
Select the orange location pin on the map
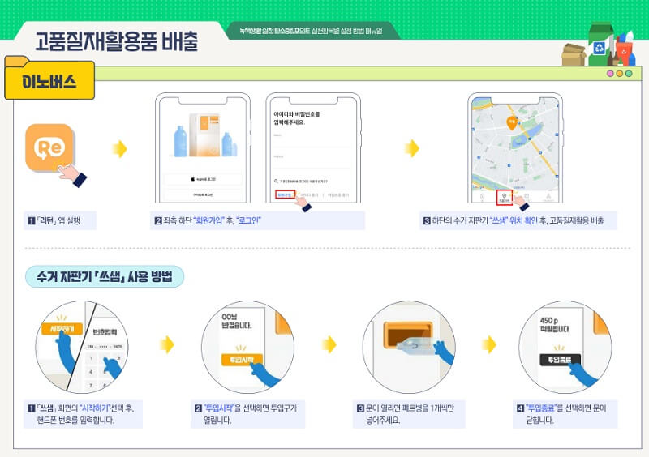click(512, 123)
